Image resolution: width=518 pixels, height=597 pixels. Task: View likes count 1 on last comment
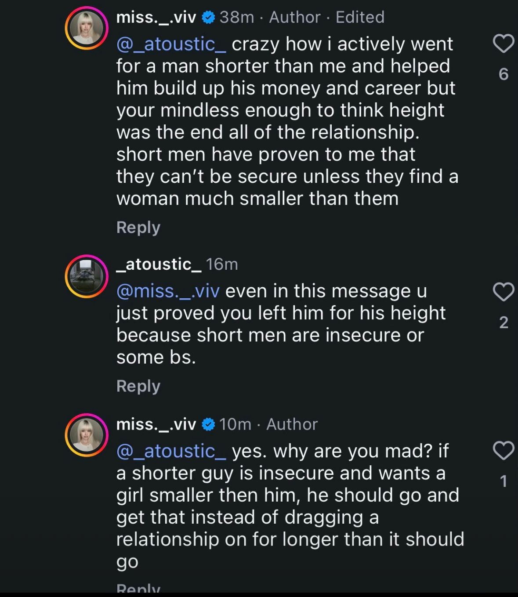[x=504, y=481]
